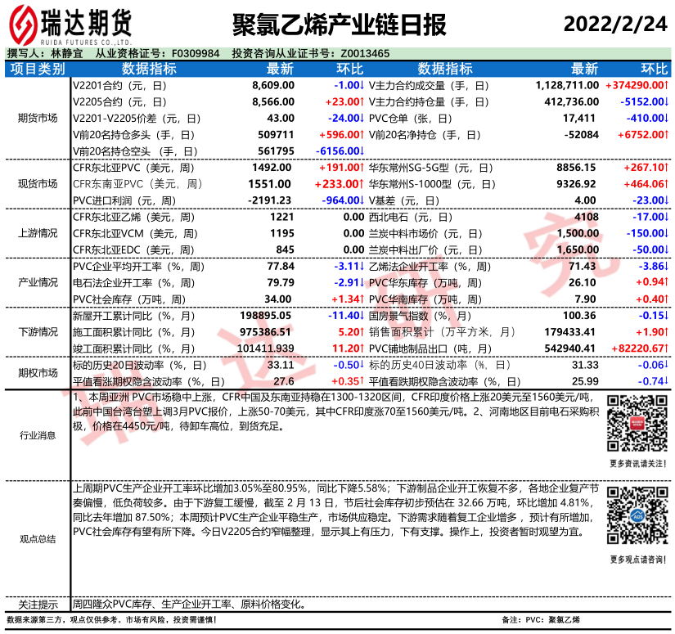Screen dimensions: 675x634
Task: Select the 关注提示 row label
Action: 38,605
